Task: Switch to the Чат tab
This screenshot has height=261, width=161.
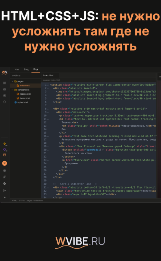Action: (x=17, y=69)
